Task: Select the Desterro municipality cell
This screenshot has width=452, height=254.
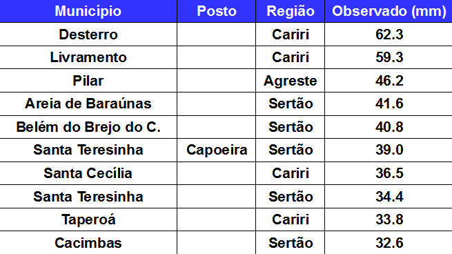Action: [88, 35]
